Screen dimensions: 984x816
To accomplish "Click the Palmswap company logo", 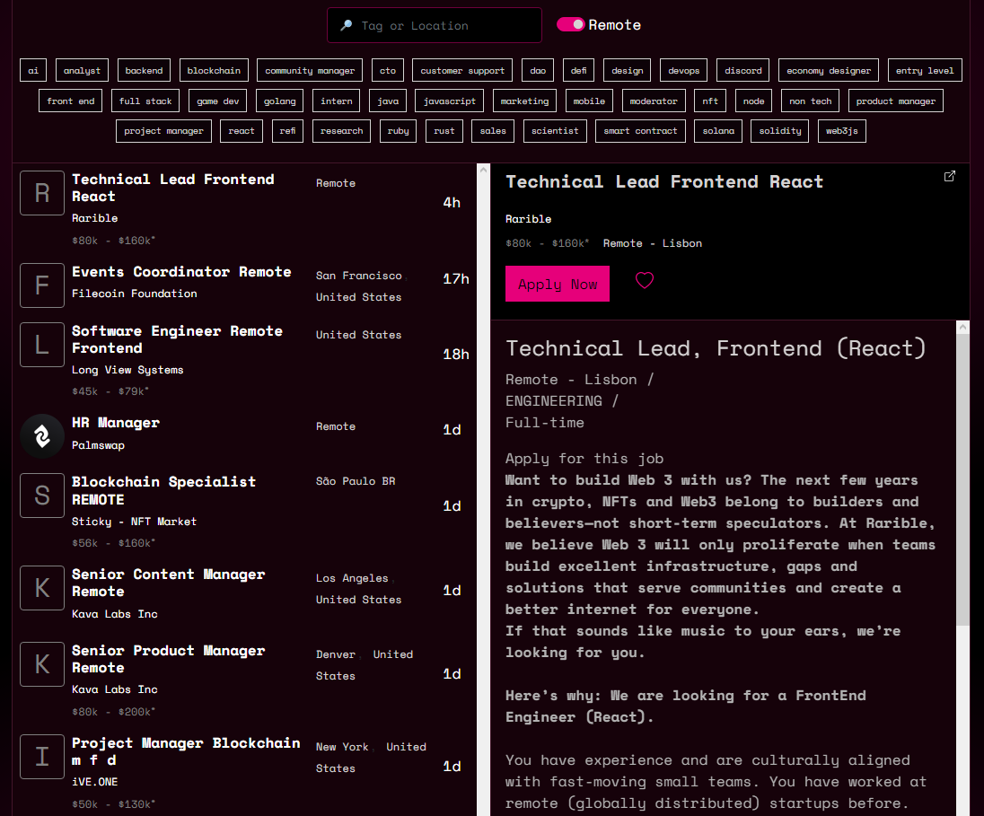I will point(42,435).
